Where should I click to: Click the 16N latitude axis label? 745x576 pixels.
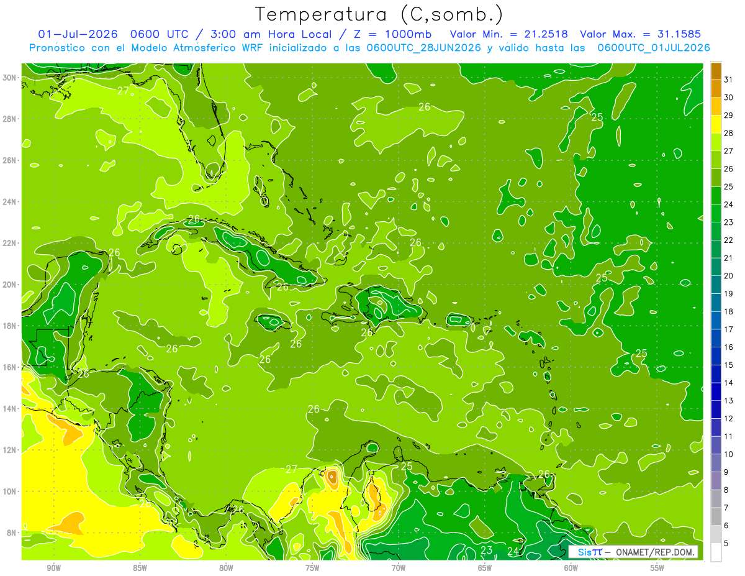(11, 367)
